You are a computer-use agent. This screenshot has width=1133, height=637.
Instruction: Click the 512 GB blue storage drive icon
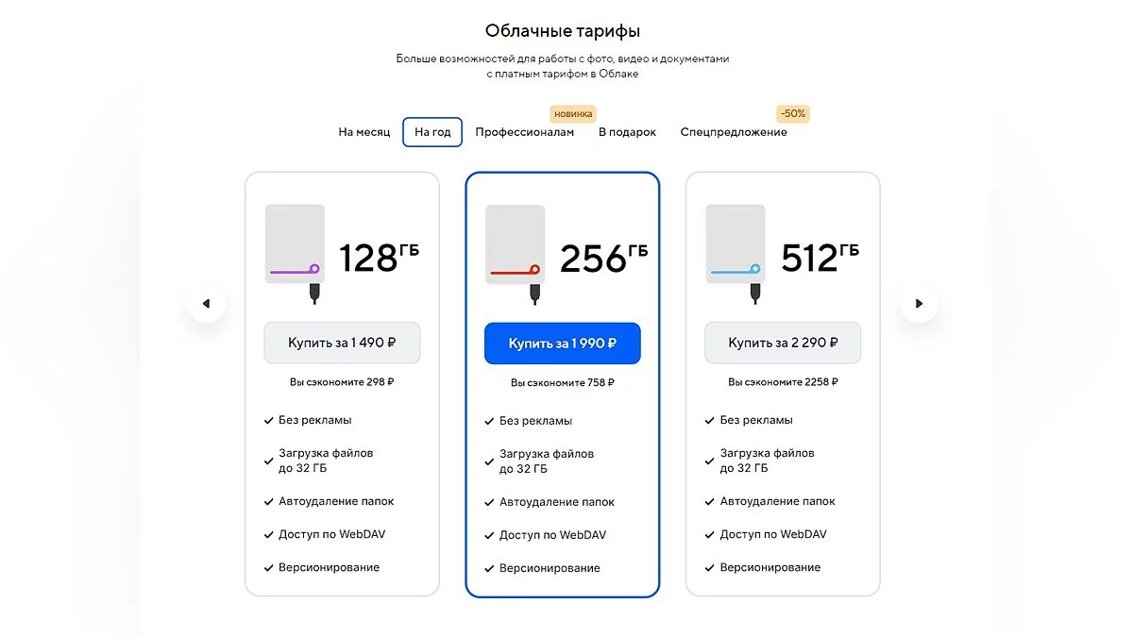(x=736, y=253)
